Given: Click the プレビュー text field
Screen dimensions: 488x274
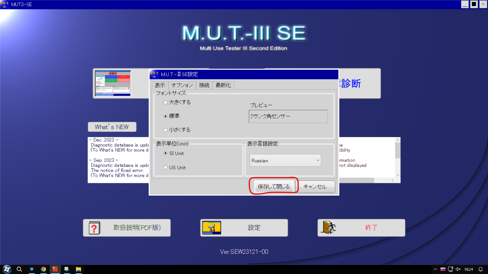Looking at the screenshot, I should 288,116.
